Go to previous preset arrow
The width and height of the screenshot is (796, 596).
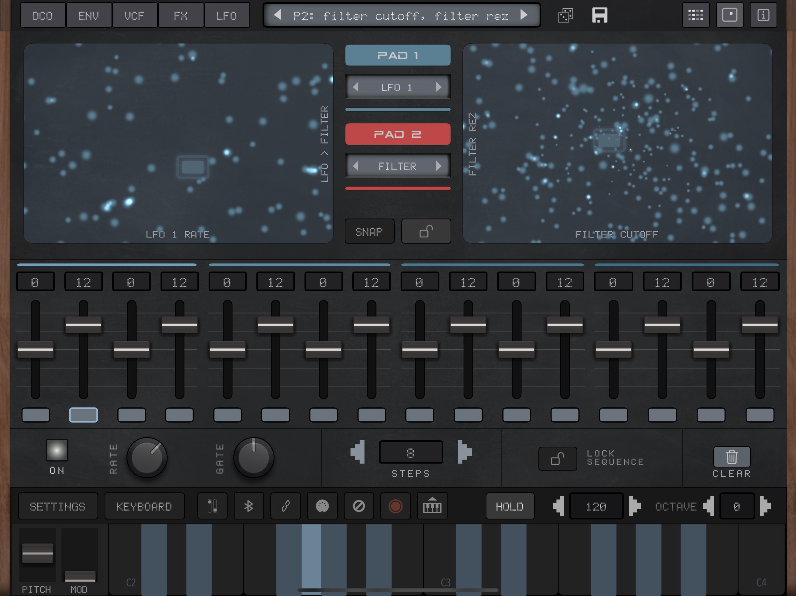point(277,15)
